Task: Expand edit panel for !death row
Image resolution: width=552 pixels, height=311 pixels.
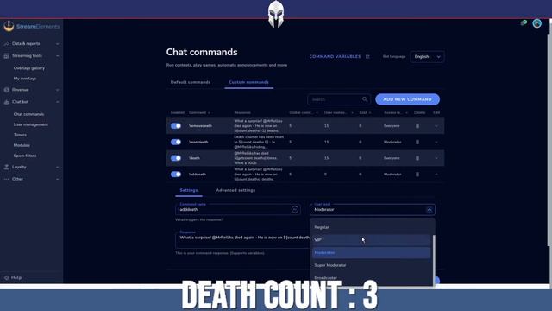Action: click(x=436, y=158)
